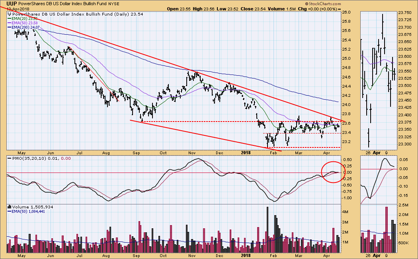Click the 13-Apr-2018 date label
418x259 pixels.
[18, 9]
